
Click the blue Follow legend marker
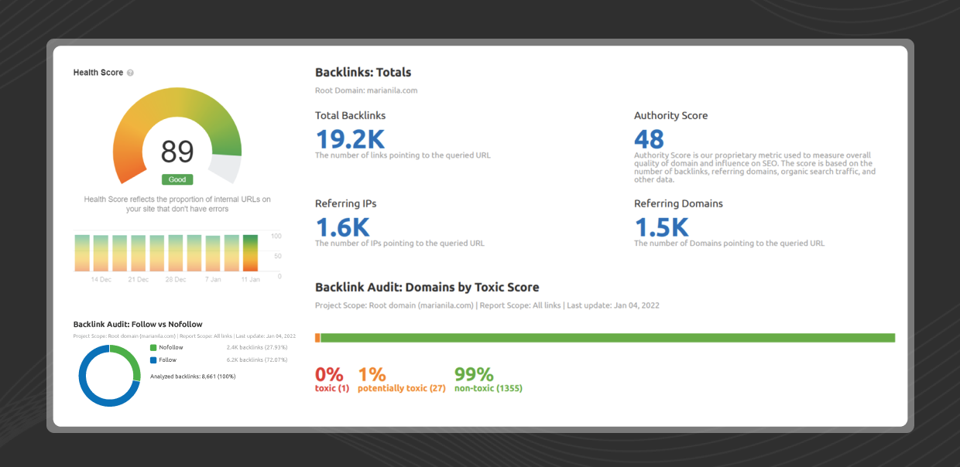click(153, 360)
